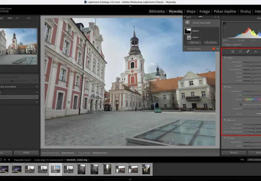Image resolution: width=261 pixels, height=181 pixels.
Task: Open the Automatyczne dropdown in toolbar
Action: pyautogui.click(x=69, y=153)
